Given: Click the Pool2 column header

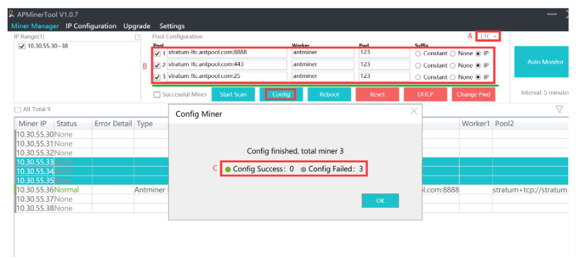Looking at the screenshot, I should [x=530, y=124].
